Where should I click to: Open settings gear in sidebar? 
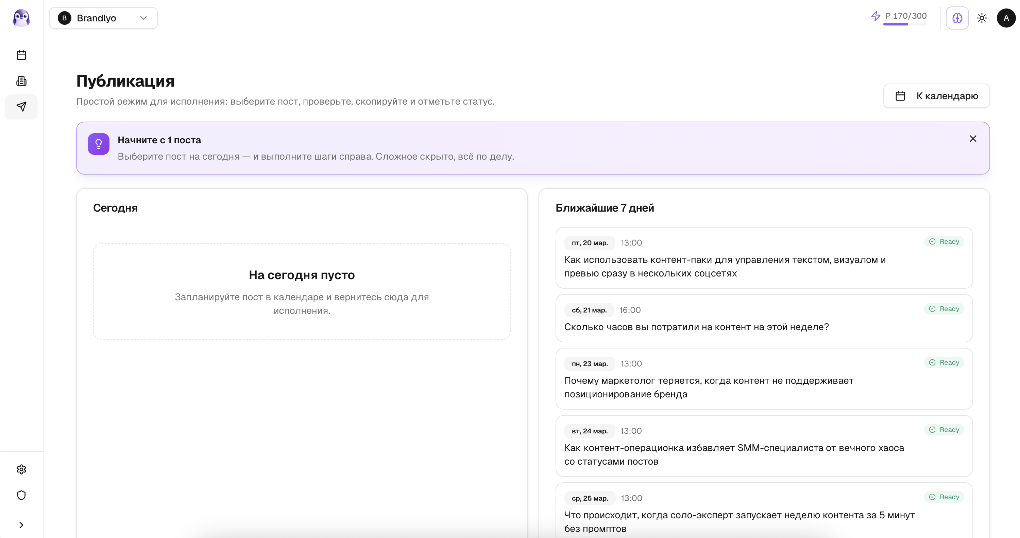click(x=21, y=469)
